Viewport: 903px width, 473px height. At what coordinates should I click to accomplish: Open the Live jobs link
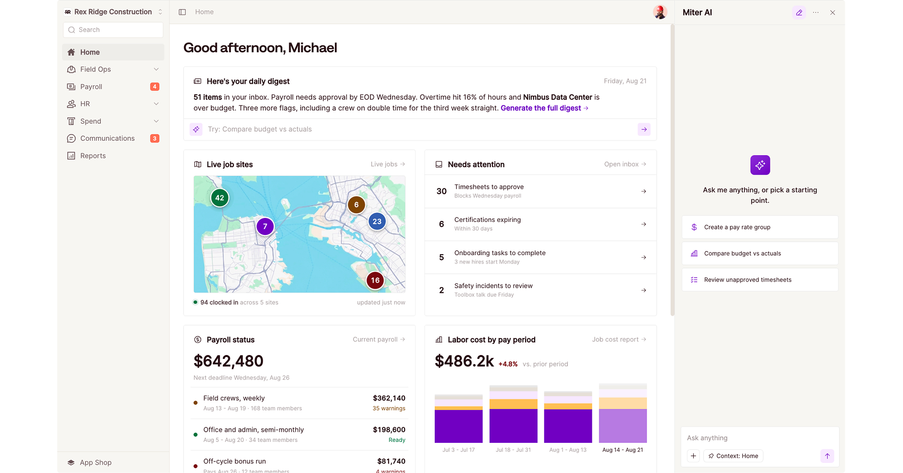click(x=388, y=164)
